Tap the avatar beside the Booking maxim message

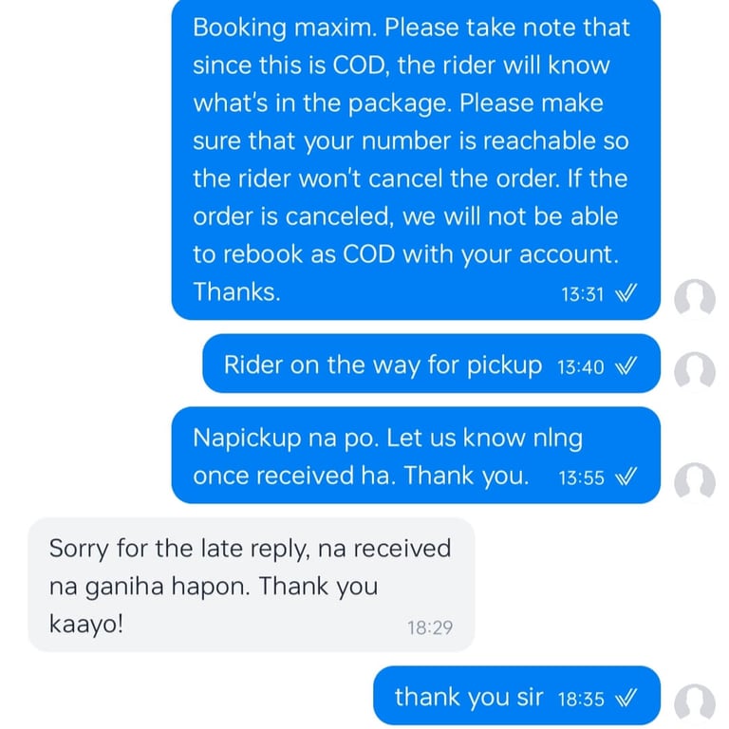coord(694,299)
